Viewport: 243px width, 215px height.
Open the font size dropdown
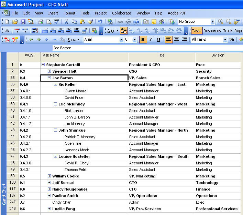click(134, 40)
